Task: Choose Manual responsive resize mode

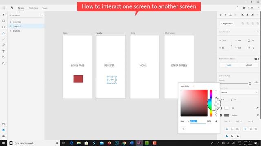Action: pyautogui.click(x=248, y=65)
